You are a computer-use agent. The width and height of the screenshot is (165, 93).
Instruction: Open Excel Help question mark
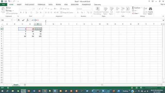click(149, 1)
